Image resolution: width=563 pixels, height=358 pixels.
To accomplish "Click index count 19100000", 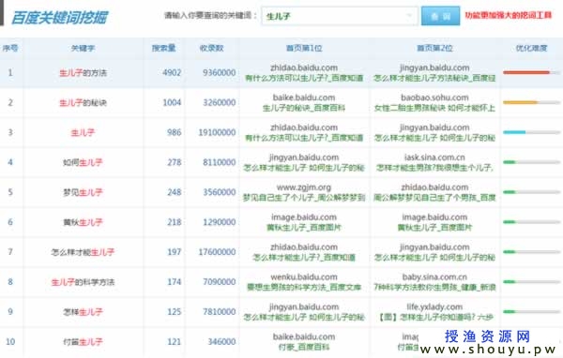I will (217, 132).
